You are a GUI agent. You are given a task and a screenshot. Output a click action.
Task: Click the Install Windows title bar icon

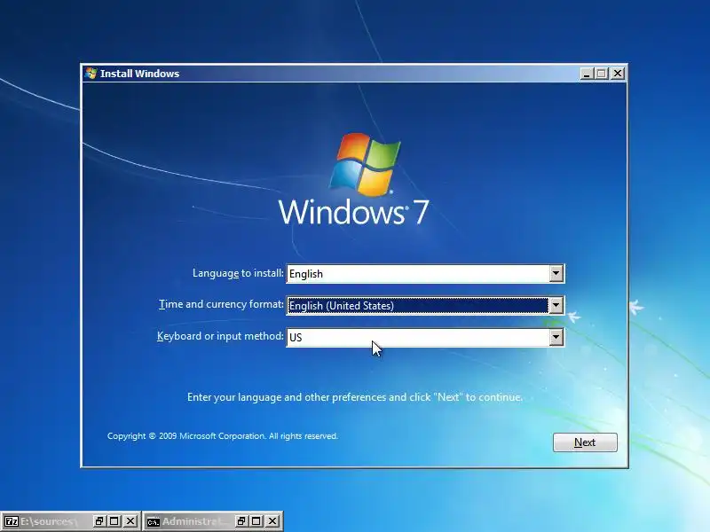(x=91, y=74)
